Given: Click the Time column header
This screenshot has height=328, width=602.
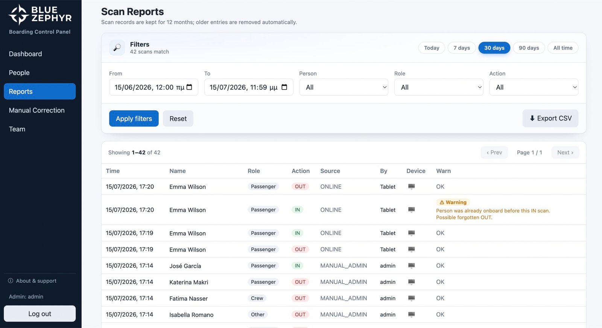Looking at the screenshot, I should coord(113,171).
